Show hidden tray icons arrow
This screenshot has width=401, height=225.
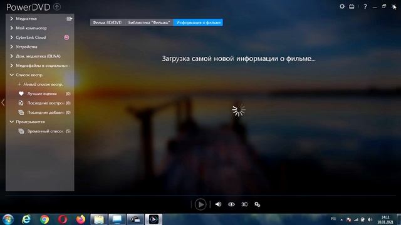(341, 219)
